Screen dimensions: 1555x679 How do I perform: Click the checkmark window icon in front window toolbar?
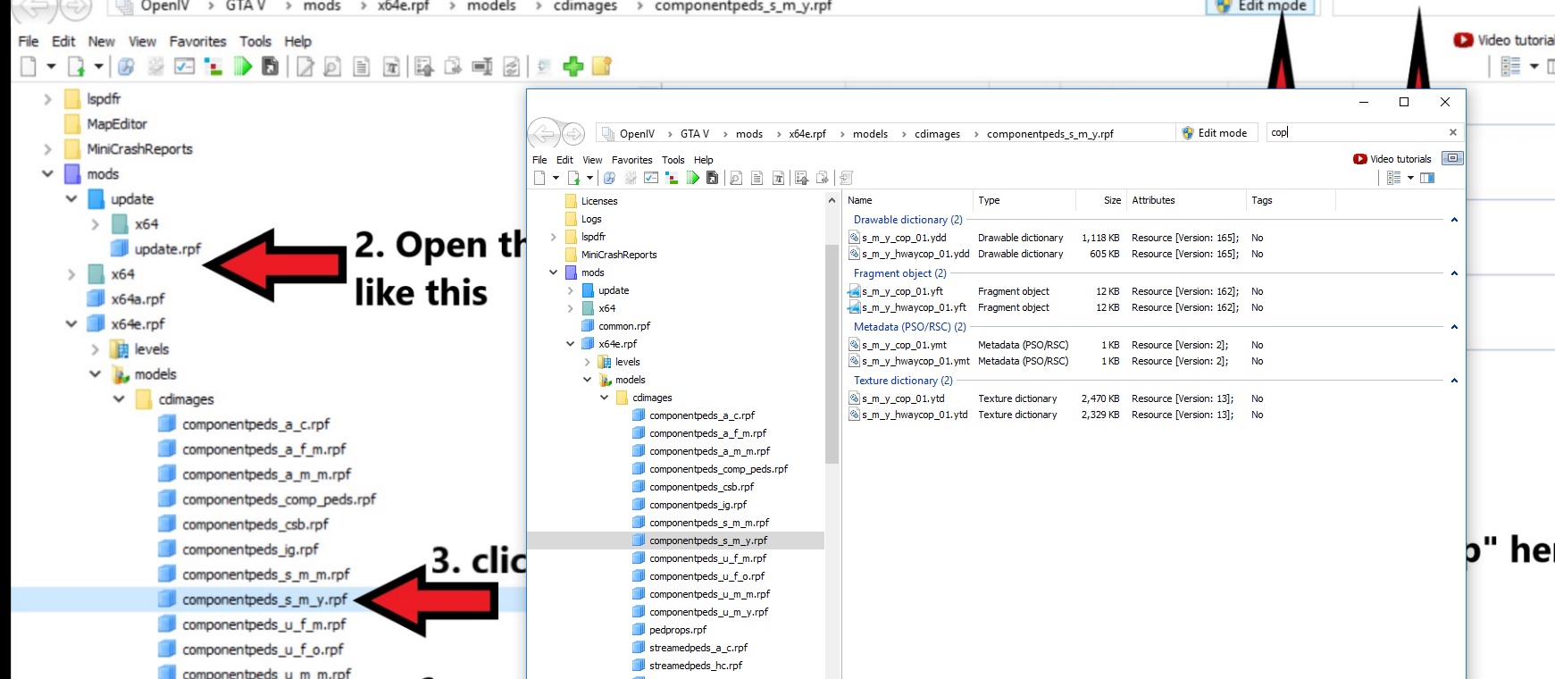pyautogui.click(x=651, y=178)
